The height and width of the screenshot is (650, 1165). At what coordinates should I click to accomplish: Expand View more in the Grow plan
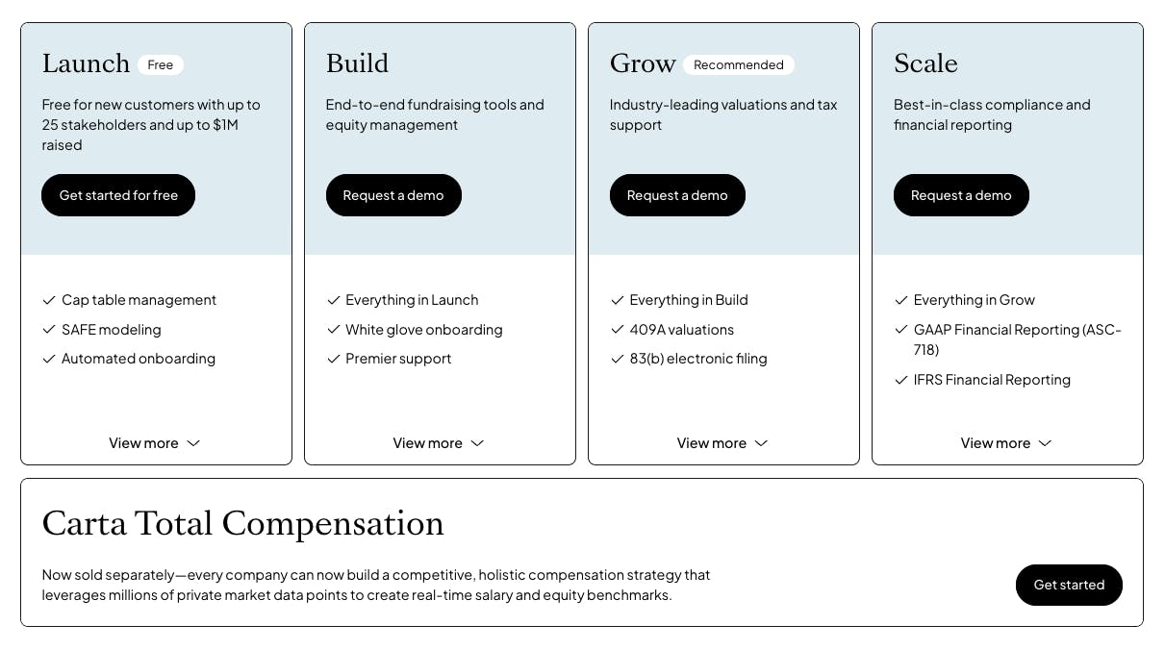(x=722, y=443)
